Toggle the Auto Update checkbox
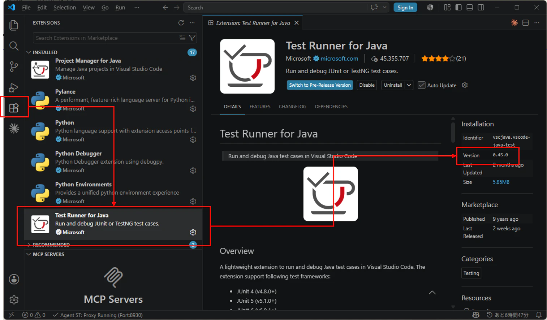The height and width of the screenshot is (320, 547). click(421, 85)
